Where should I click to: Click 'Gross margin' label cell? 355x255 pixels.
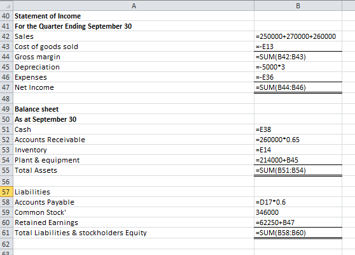click(x=134, y=57)
